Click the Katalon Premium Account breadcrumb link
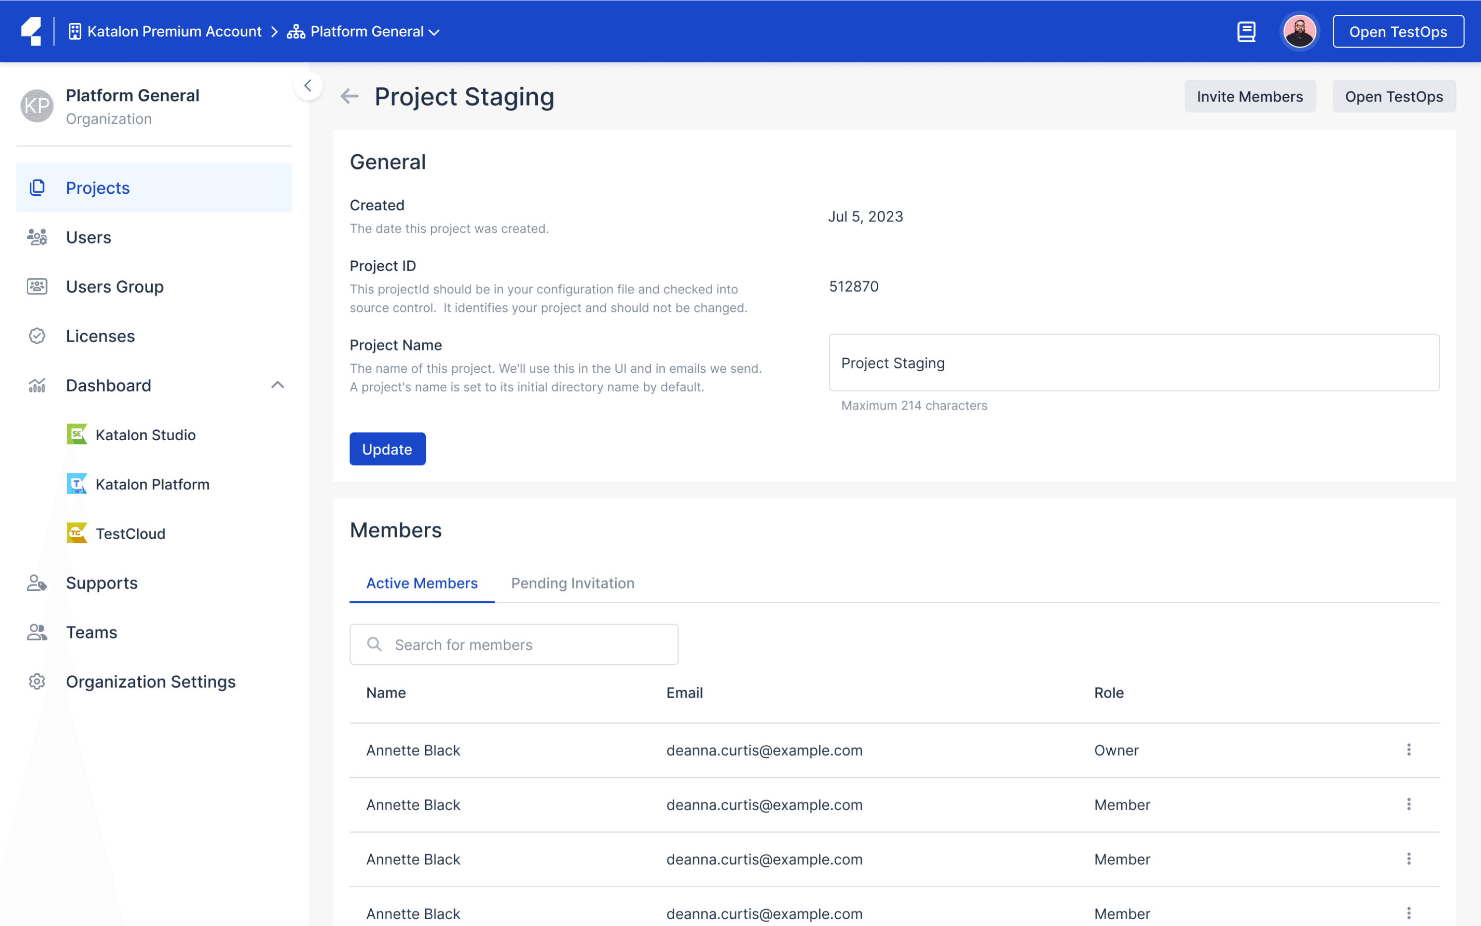This screenshot has width=1481, height=926. coord(174,31)
